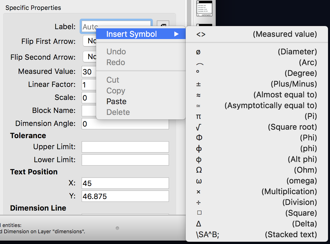Click the Lower Limit tolerance field

[x=125, y=160]
